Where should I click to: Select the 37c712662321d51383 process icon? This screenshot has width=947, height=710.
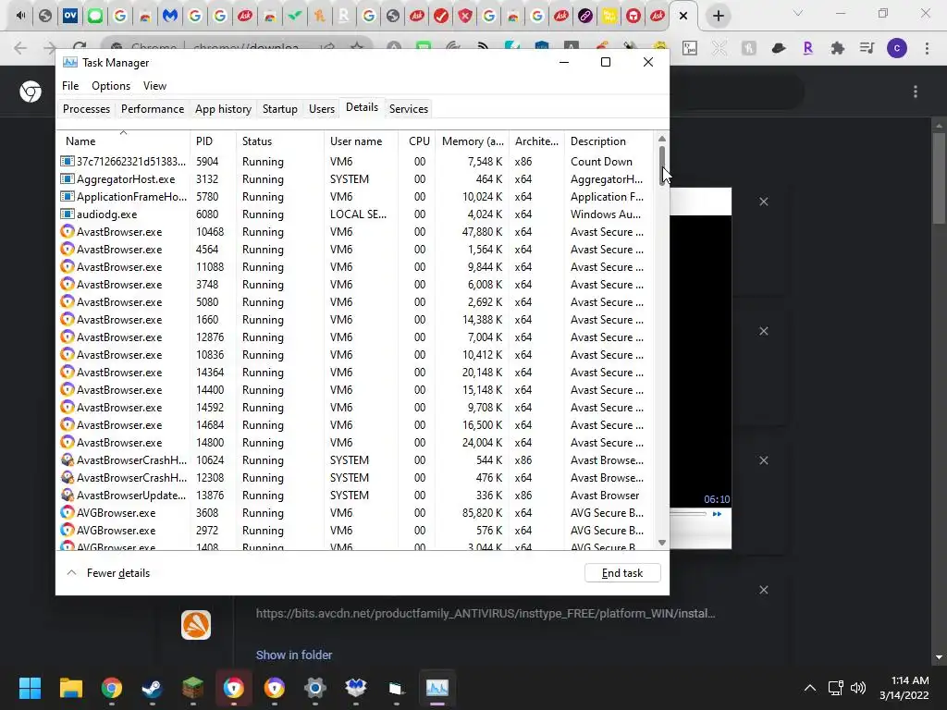coord(67,161)
